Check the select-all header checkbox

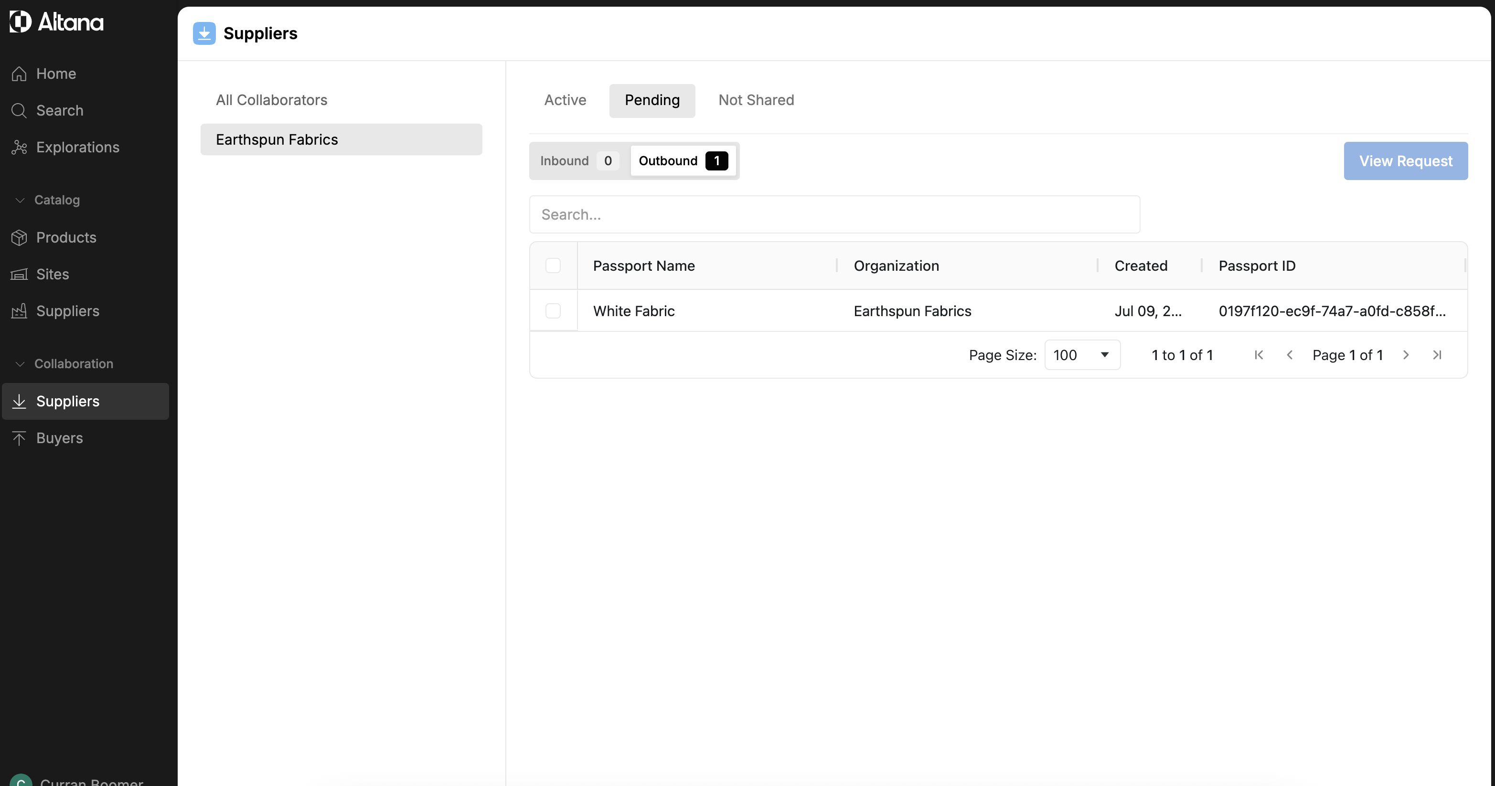click(x=553, y=266)
